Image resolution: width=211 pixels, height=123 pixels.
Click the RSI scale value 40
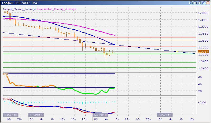tap(200, 84)
